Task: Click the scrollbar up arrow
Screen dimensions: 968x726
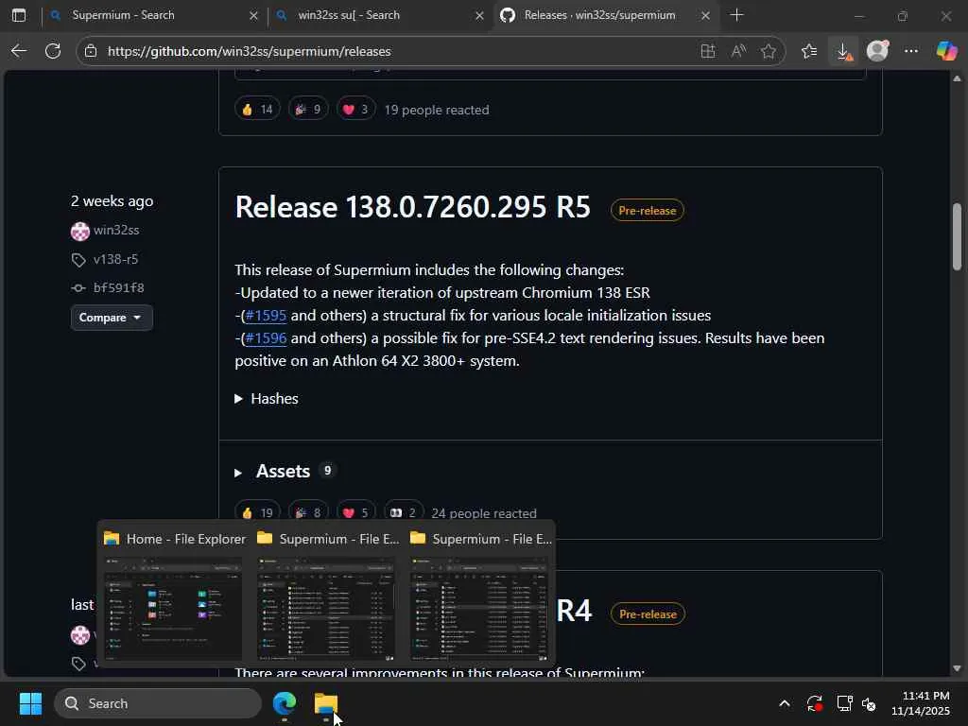Action: (957, 78)
